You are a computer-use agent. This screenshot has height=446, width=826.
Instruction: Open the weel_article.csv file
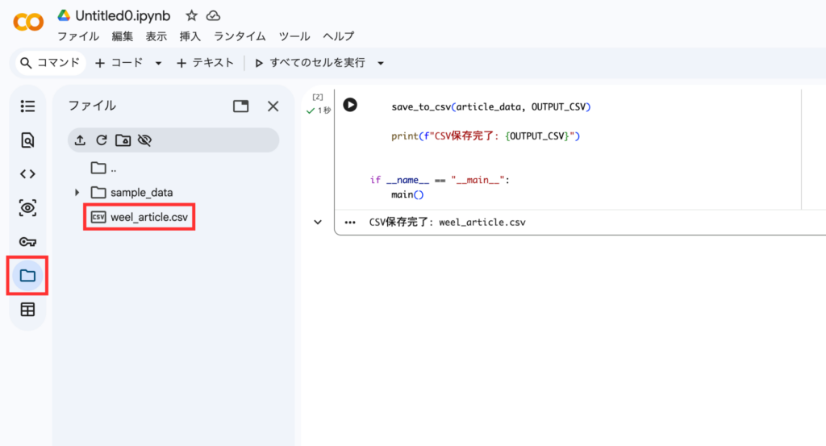140,217
